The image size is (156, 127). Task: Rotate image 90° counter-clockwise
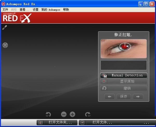point(48,114)
